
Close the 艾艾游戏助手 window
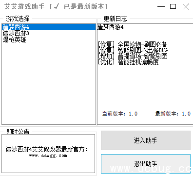[186, 7]
